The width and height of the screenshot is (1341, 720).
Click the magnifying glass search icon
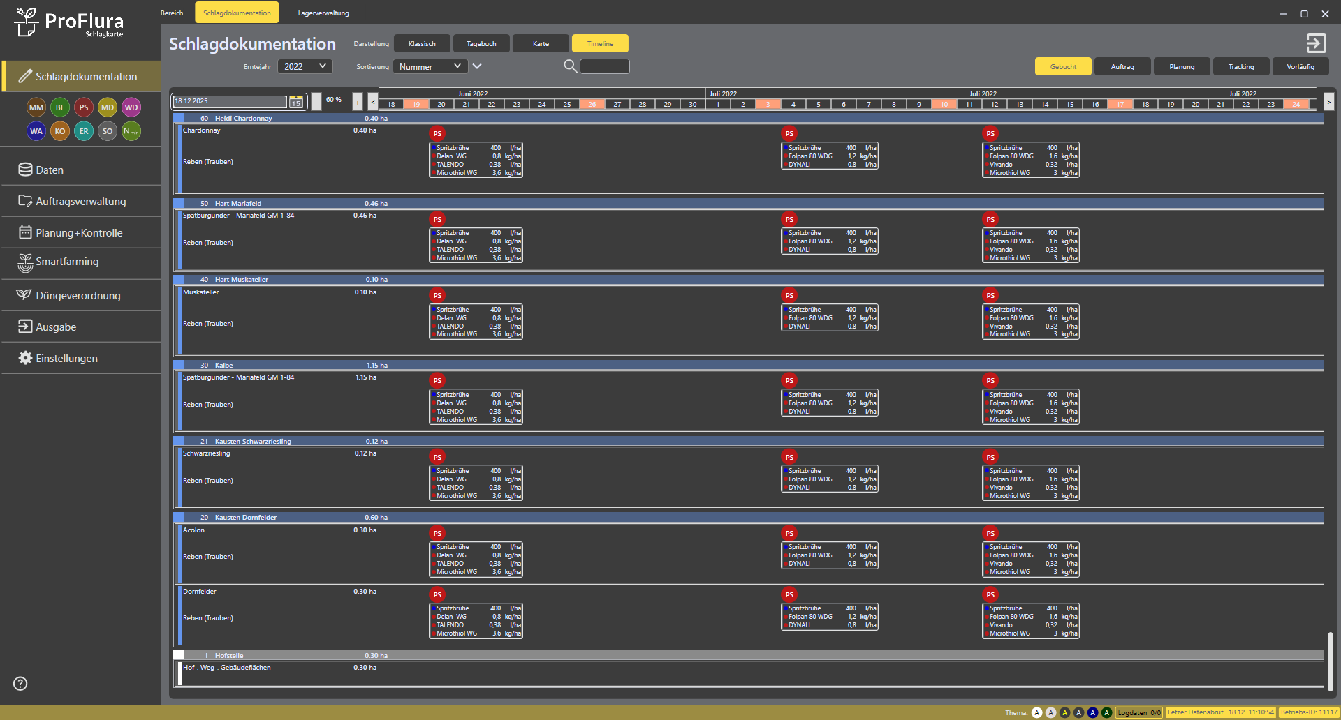(570, 66)
